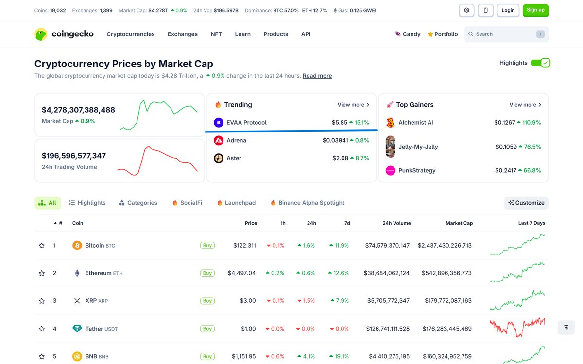Switch to Categories tab
The height and width of the screenshot is (364, 583).
[138, 203]
